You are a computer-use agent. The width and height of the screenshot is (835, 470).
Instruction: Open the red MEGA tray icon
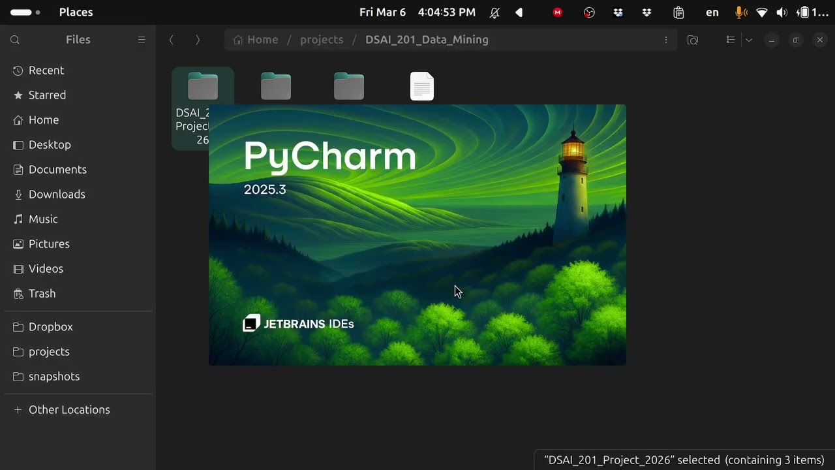click(558, 12)
